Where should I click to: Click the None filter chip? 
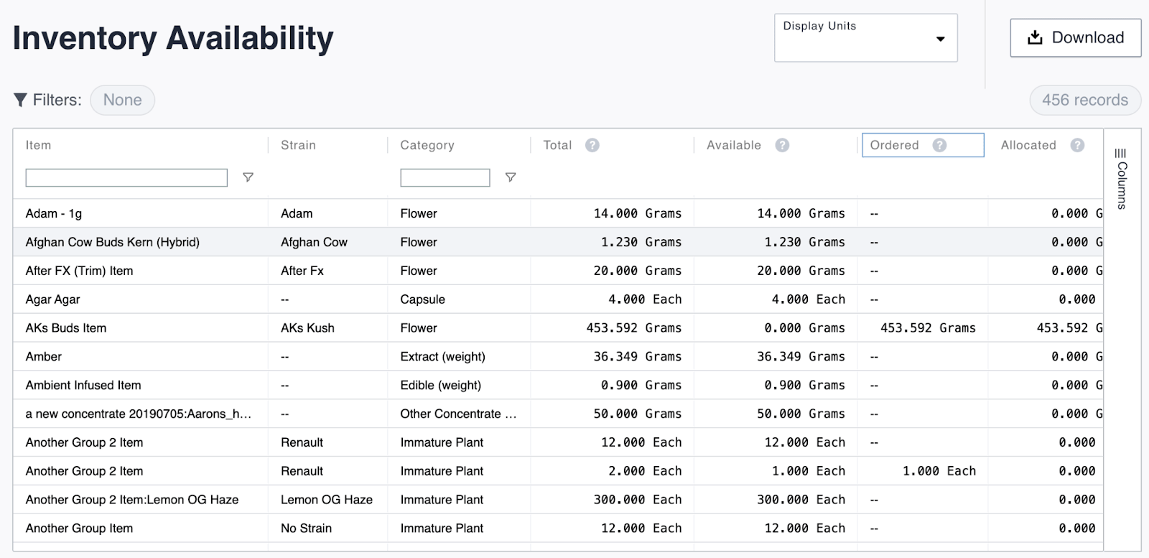coord(122,100)
